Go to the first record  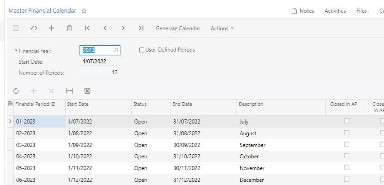pos(87,28)
